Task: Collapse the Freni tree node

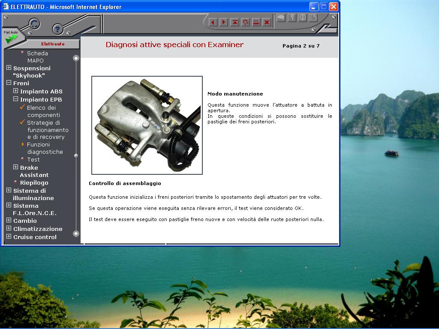Action: tap(9, 83)
